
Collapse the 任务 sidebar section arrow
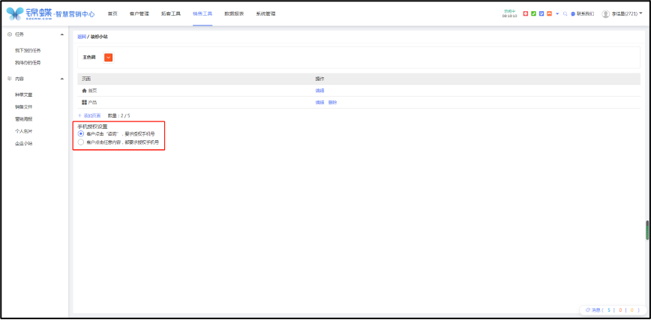61,34
